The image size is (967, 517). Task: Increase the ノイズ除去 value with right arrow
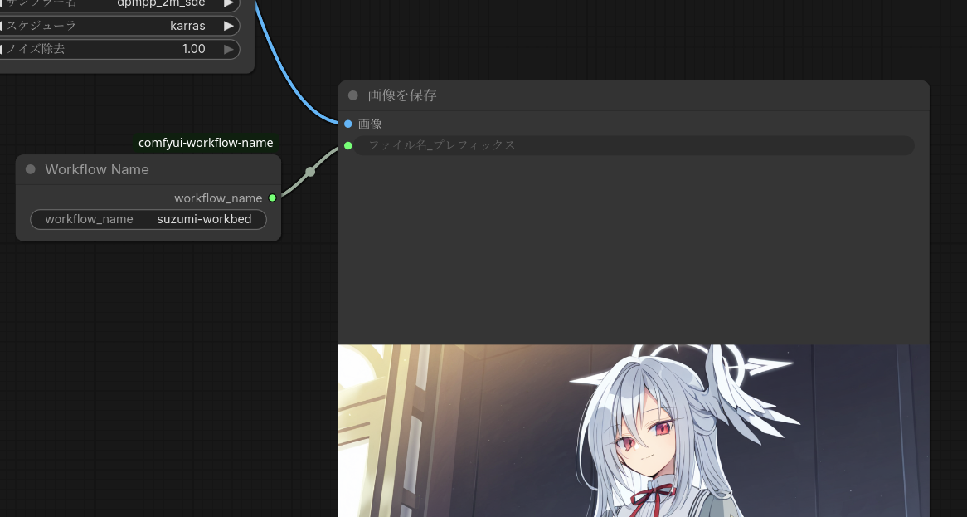(229, 49)
